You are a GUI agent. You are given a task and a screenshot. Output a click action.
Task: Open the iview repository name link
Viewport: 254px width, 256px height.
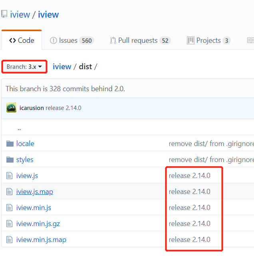tap(48, 15)
